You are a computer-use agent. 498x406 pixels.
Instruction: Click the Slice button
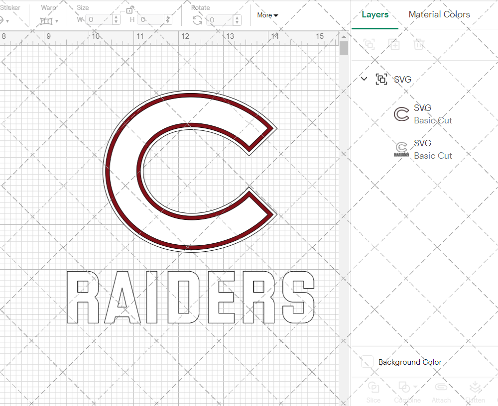tap(373, 392)
